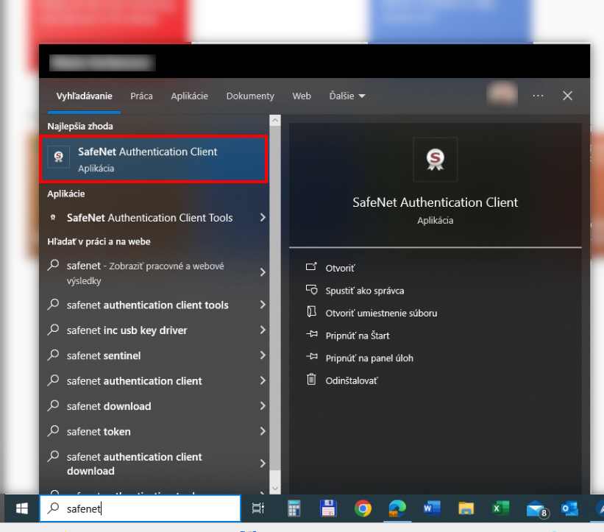The height and width of the screenshot is (532, 604).
Task: Select 'safenet sentinel' web suggestion
Action: click(104, 355)
